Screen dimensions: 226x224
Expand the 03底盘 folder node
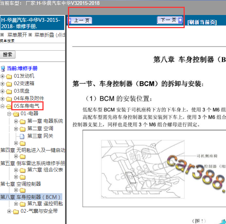pos(3,91)
